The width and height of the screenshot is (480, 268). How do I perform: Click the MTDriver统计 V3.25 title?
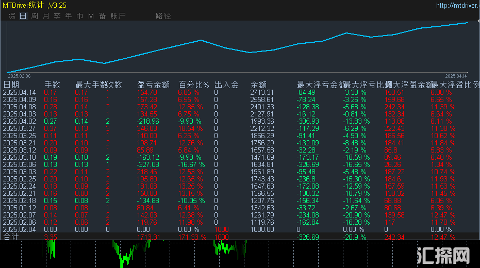click(x=34, y=5)
